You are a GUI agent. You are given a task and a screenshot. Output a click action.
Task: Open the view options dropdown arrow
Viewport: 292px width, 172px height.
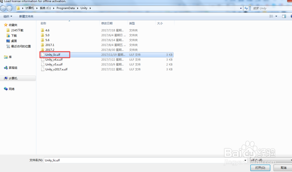276,16
